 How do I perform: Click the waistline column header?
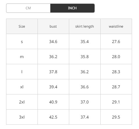coord(116,26)
